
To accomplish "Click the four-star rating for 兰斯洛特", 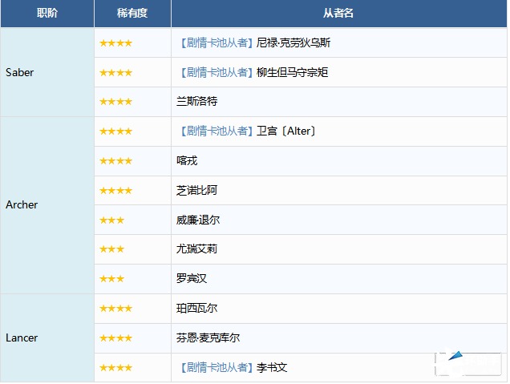I will 115,102.
